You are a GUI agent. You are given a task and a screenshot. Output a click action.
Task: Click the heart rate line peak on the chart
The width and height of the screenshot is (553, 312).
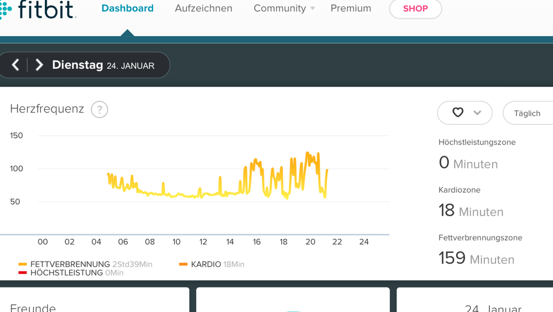[307, 153]
